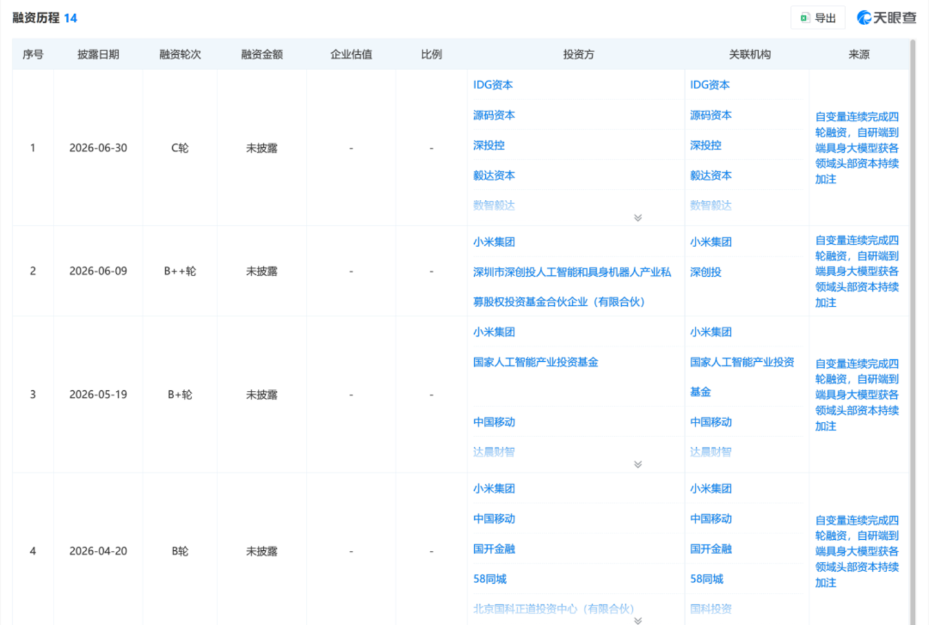Open news source link for B+轮 row
Image resolution: width=929 pixels, height=625 pixels.
[x=857, y=395]
